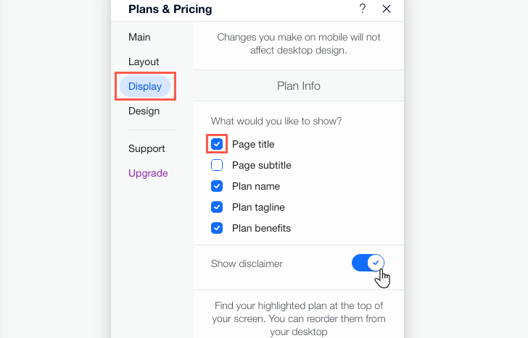Click the Plan Info section header
528x338 pixels.
(x=299, y=85)
